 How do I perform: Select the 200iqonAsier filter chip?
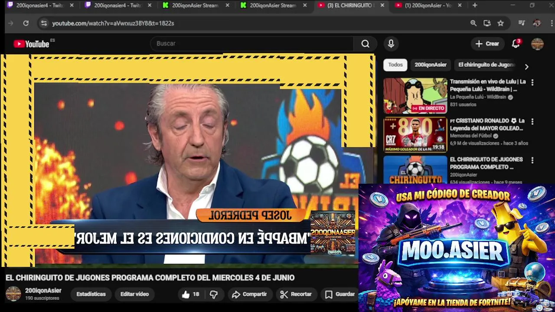[430, 65]
